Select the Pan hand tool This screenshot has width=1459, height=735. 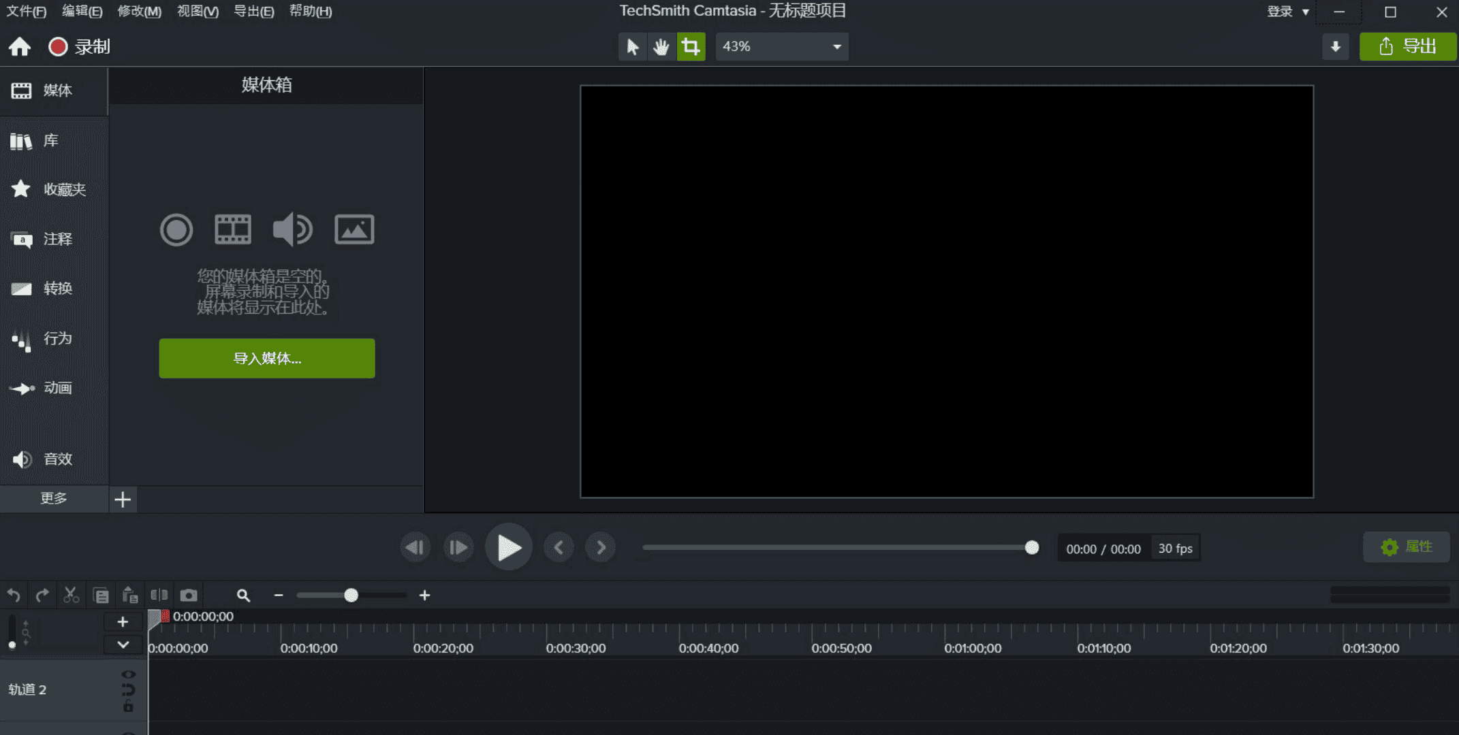661,46
